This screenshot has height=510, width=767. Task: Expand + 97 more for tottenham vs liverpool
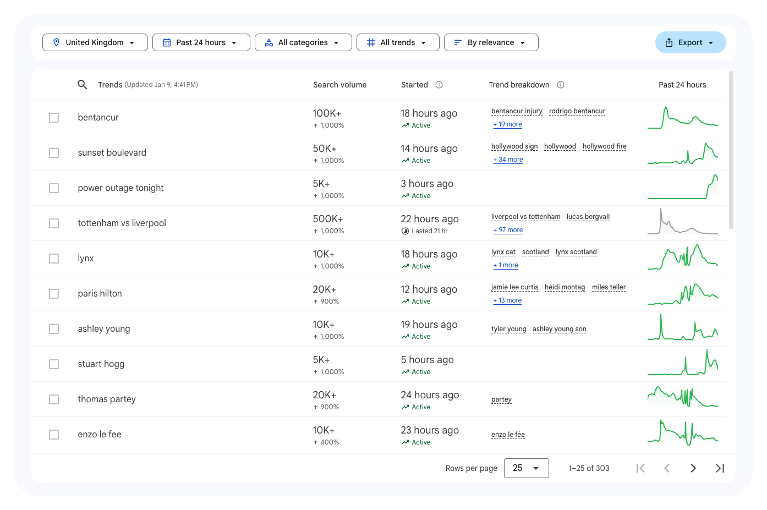coord(508,230)
